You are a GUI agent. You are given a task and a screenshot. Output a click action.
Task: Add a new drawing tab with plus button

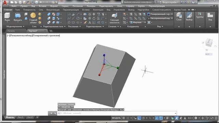(x=51, y=31)
